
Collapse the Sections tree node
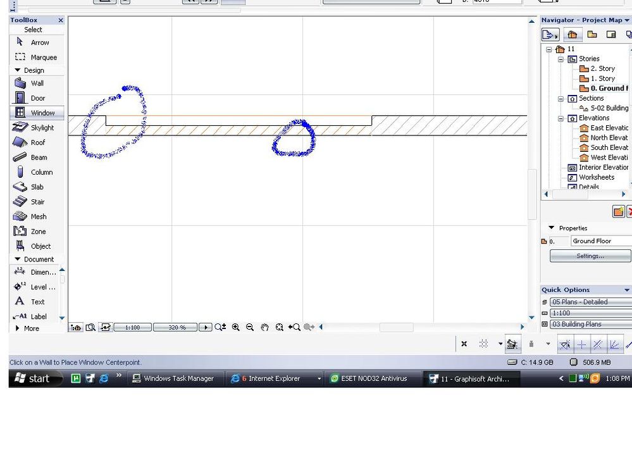coord(561,98)
